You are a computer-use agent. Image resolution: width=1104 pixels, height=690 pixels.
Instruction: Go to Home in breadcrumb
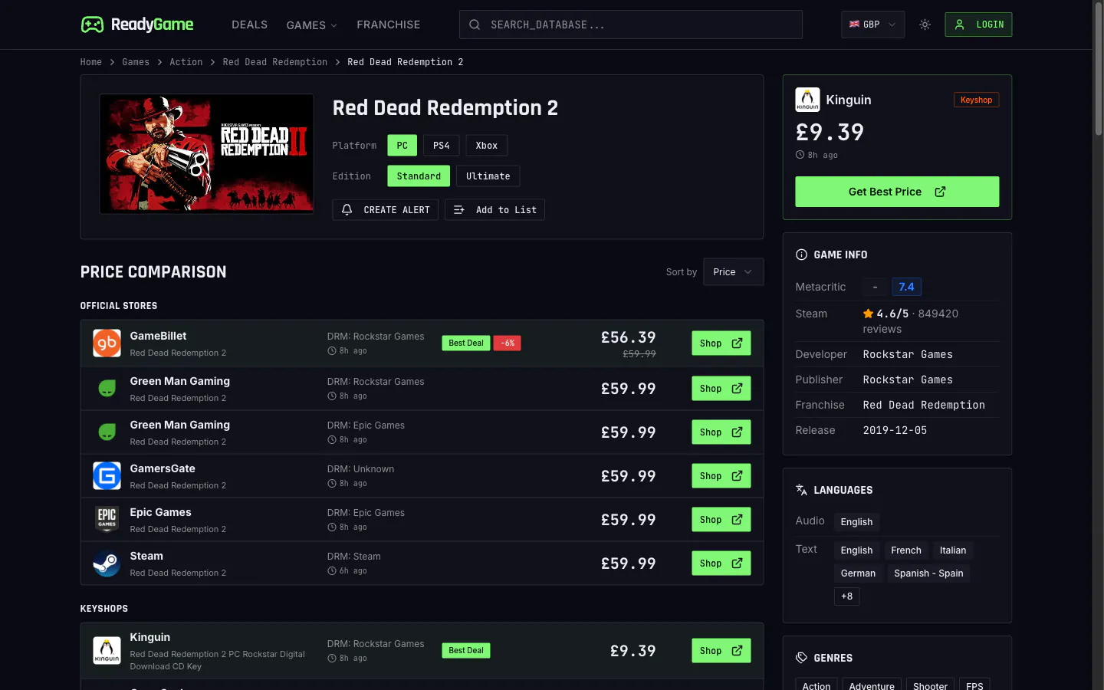91,62
